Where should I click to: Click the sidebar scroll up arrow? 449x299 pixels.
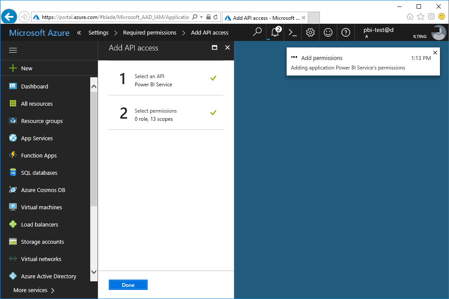click(x=94, y=86)
